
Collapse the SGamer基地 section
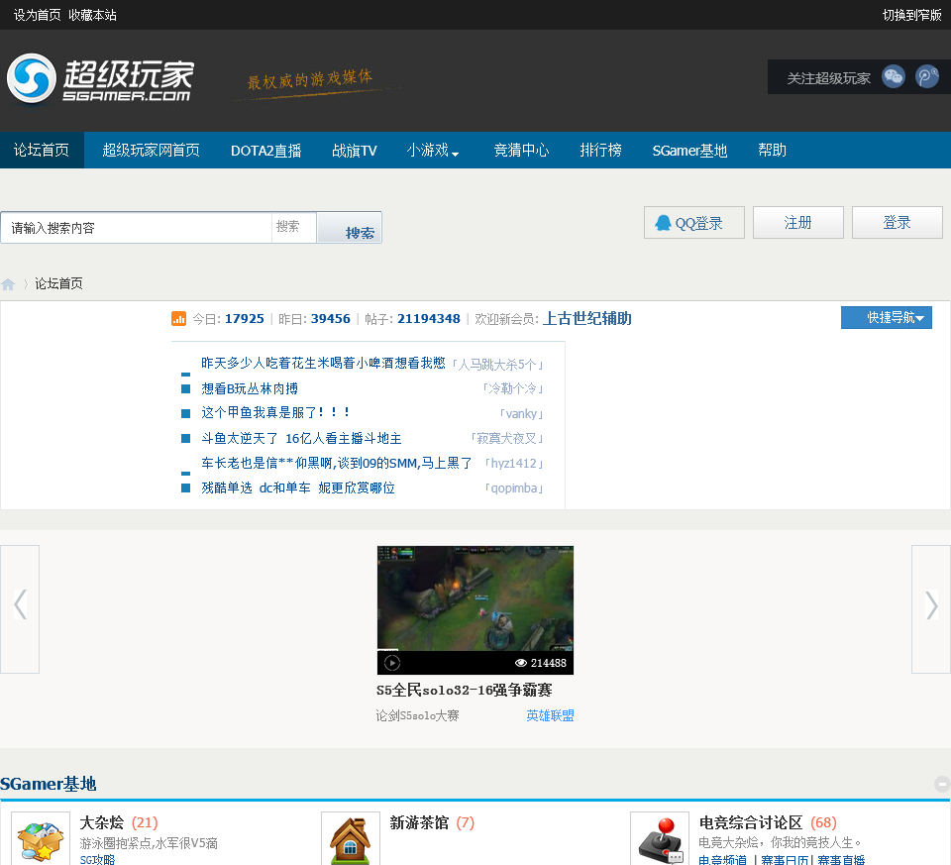[942, 785]
